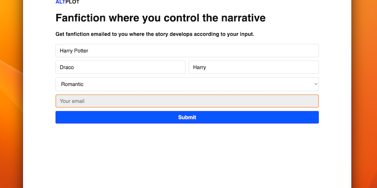Click the genre dropdown chevron arrow

coord(316,84)
